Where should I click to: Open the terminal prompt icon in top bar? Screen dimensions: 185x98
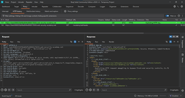point(178,7)
